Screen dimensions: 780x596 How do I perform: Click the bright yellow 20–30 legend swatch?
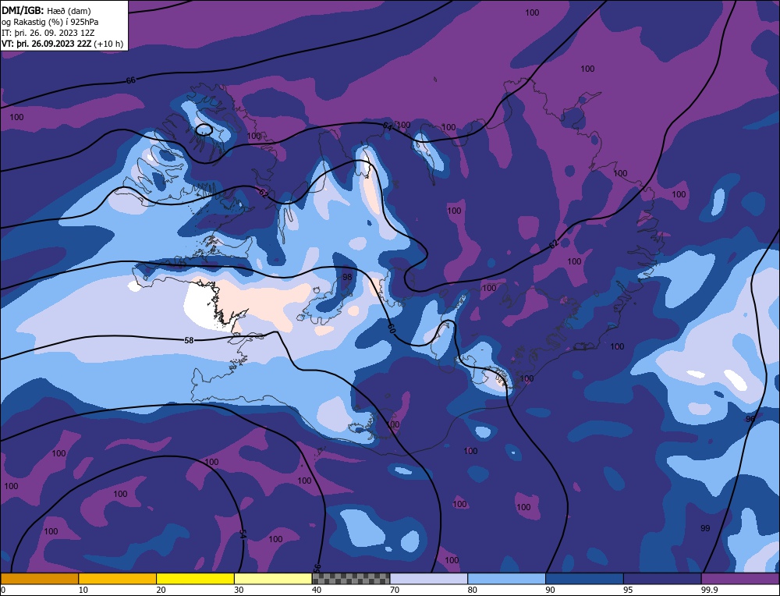pyautogui.click(x=195, y=578)
